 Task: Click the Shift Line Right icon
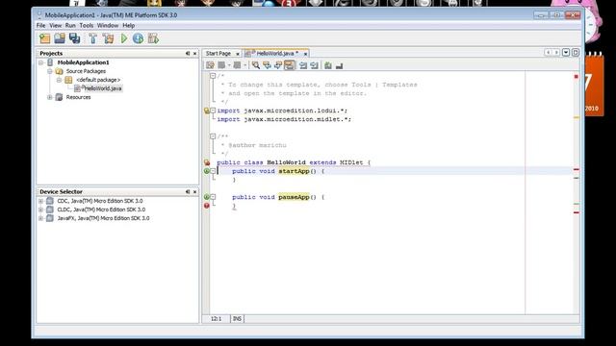click(x=314, y=65)
